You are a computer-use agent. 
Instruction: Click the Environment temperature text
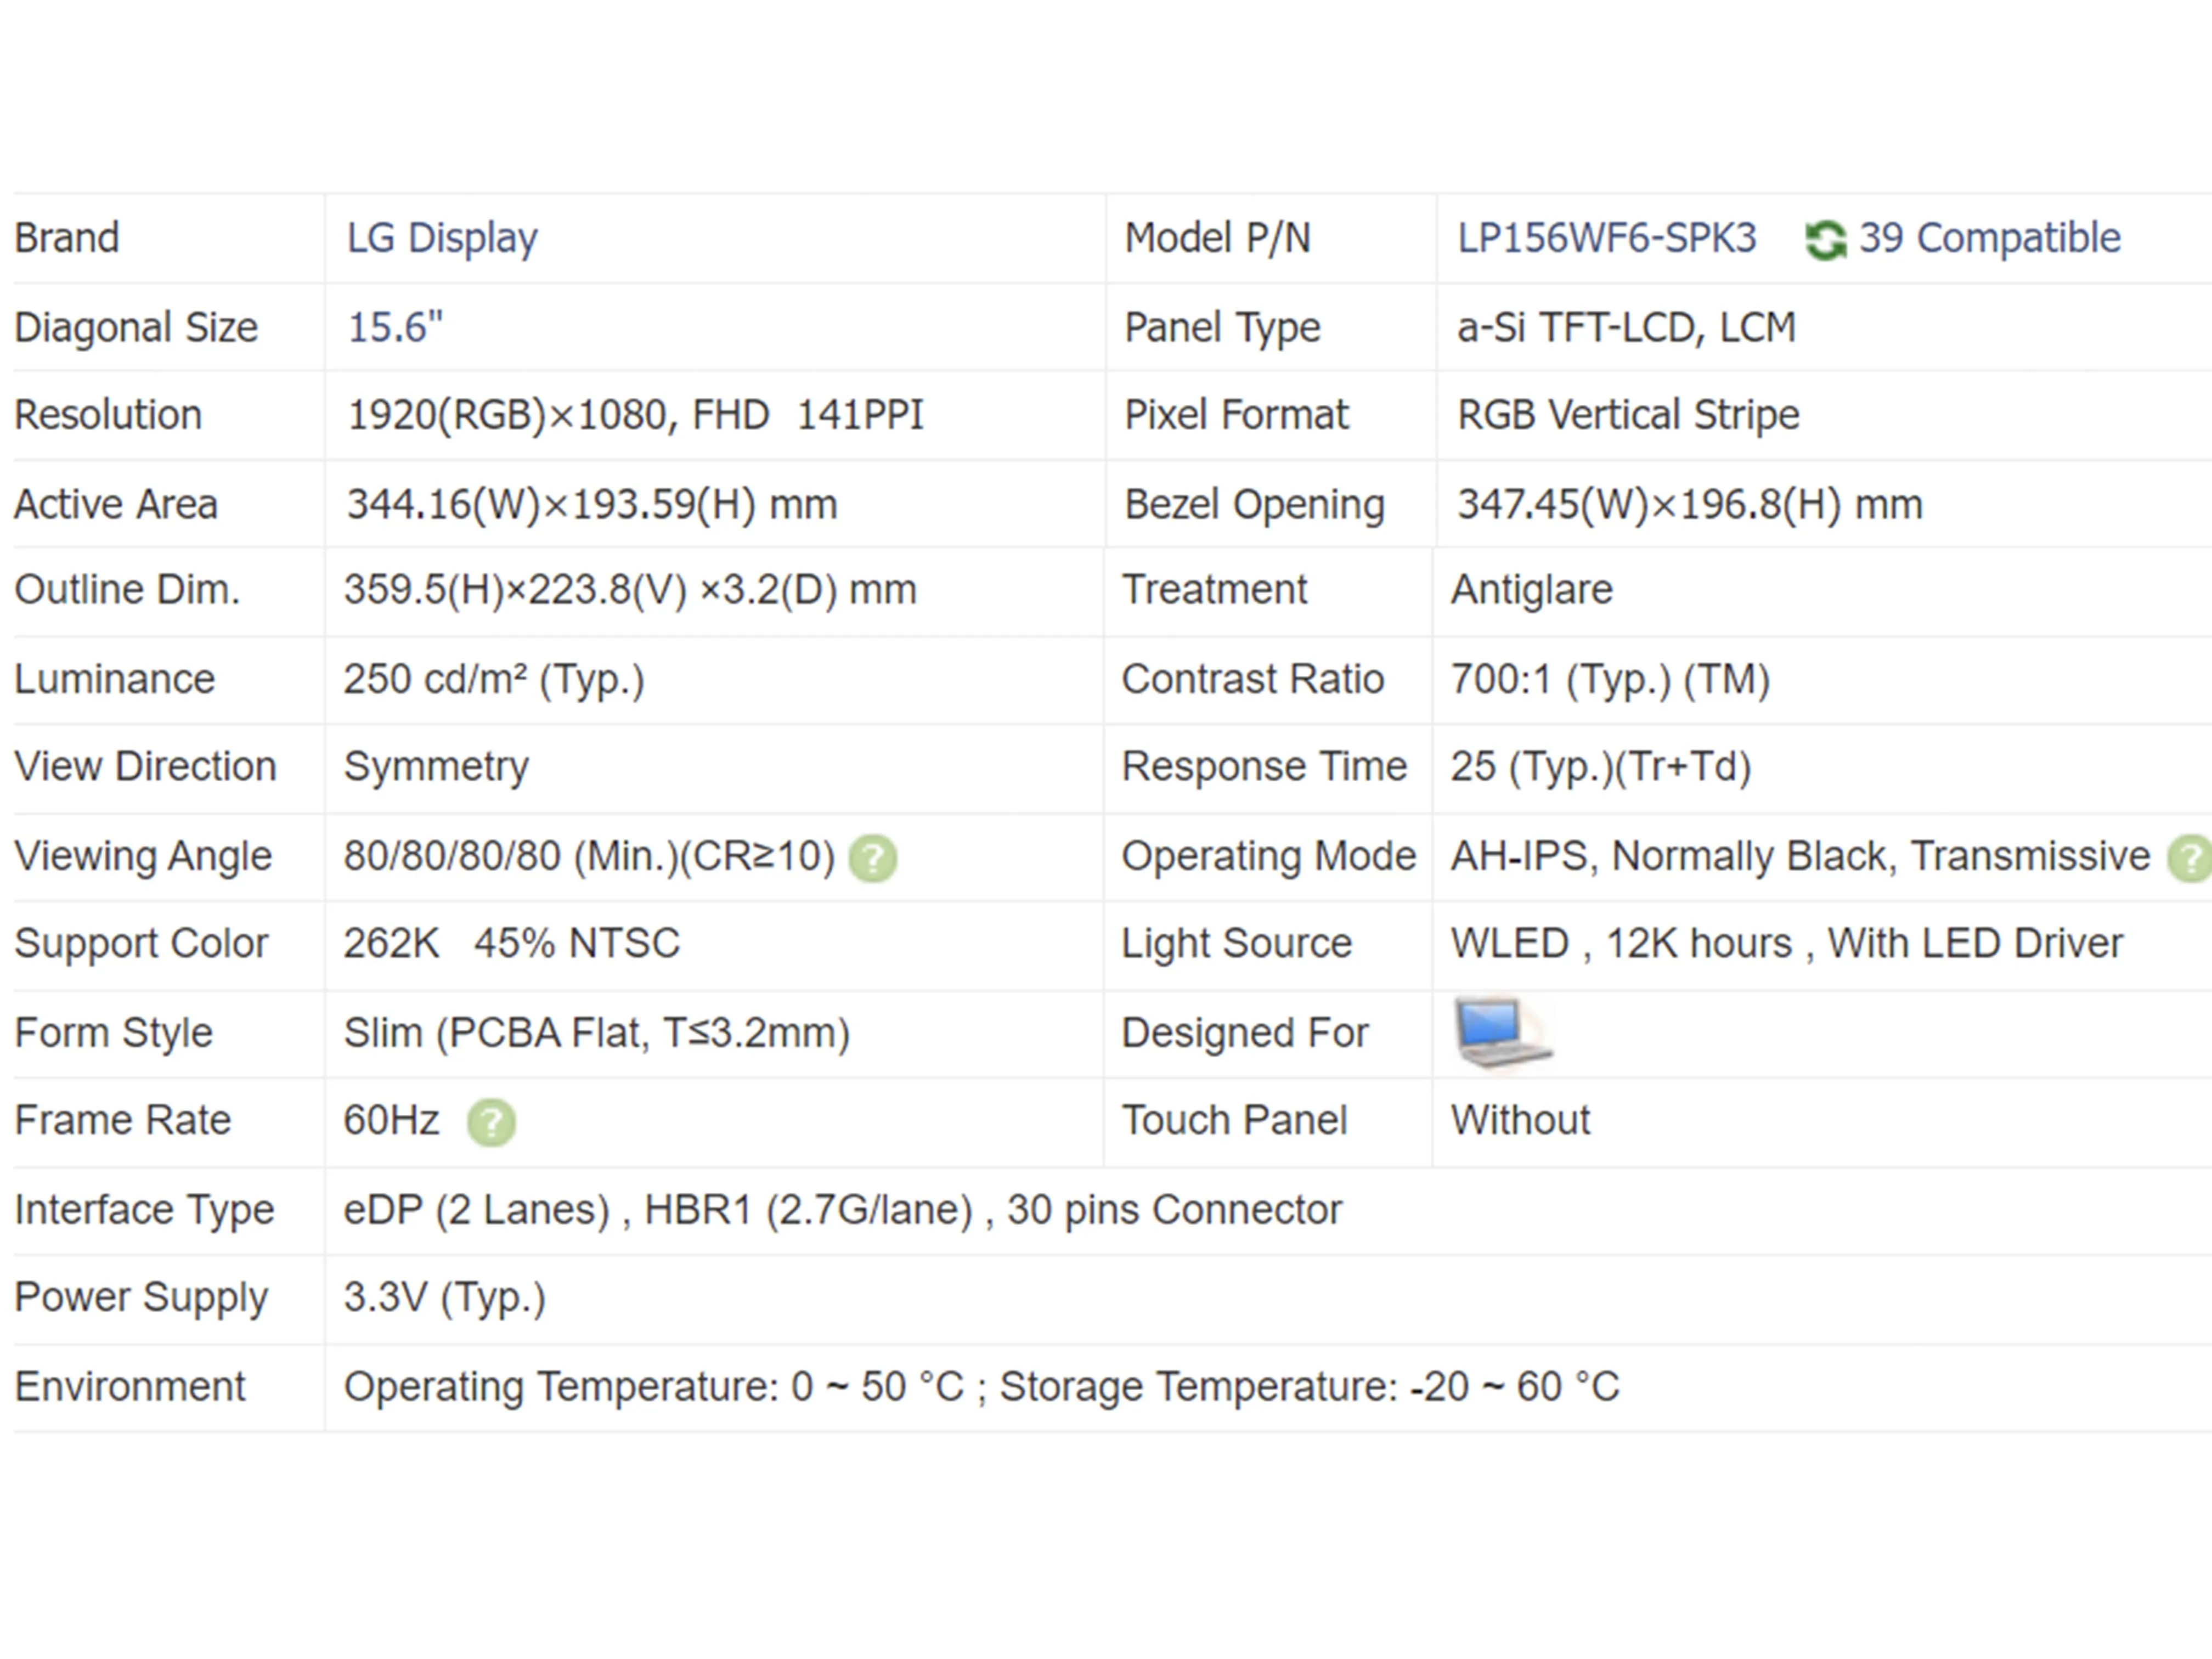click(x=981, y=1387)
